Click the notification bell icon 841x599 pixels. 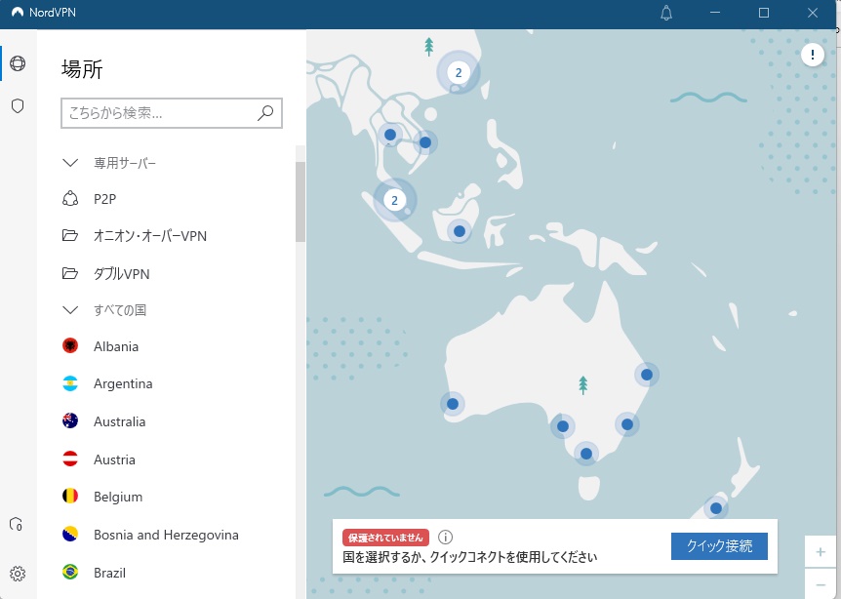click(666, 13)
